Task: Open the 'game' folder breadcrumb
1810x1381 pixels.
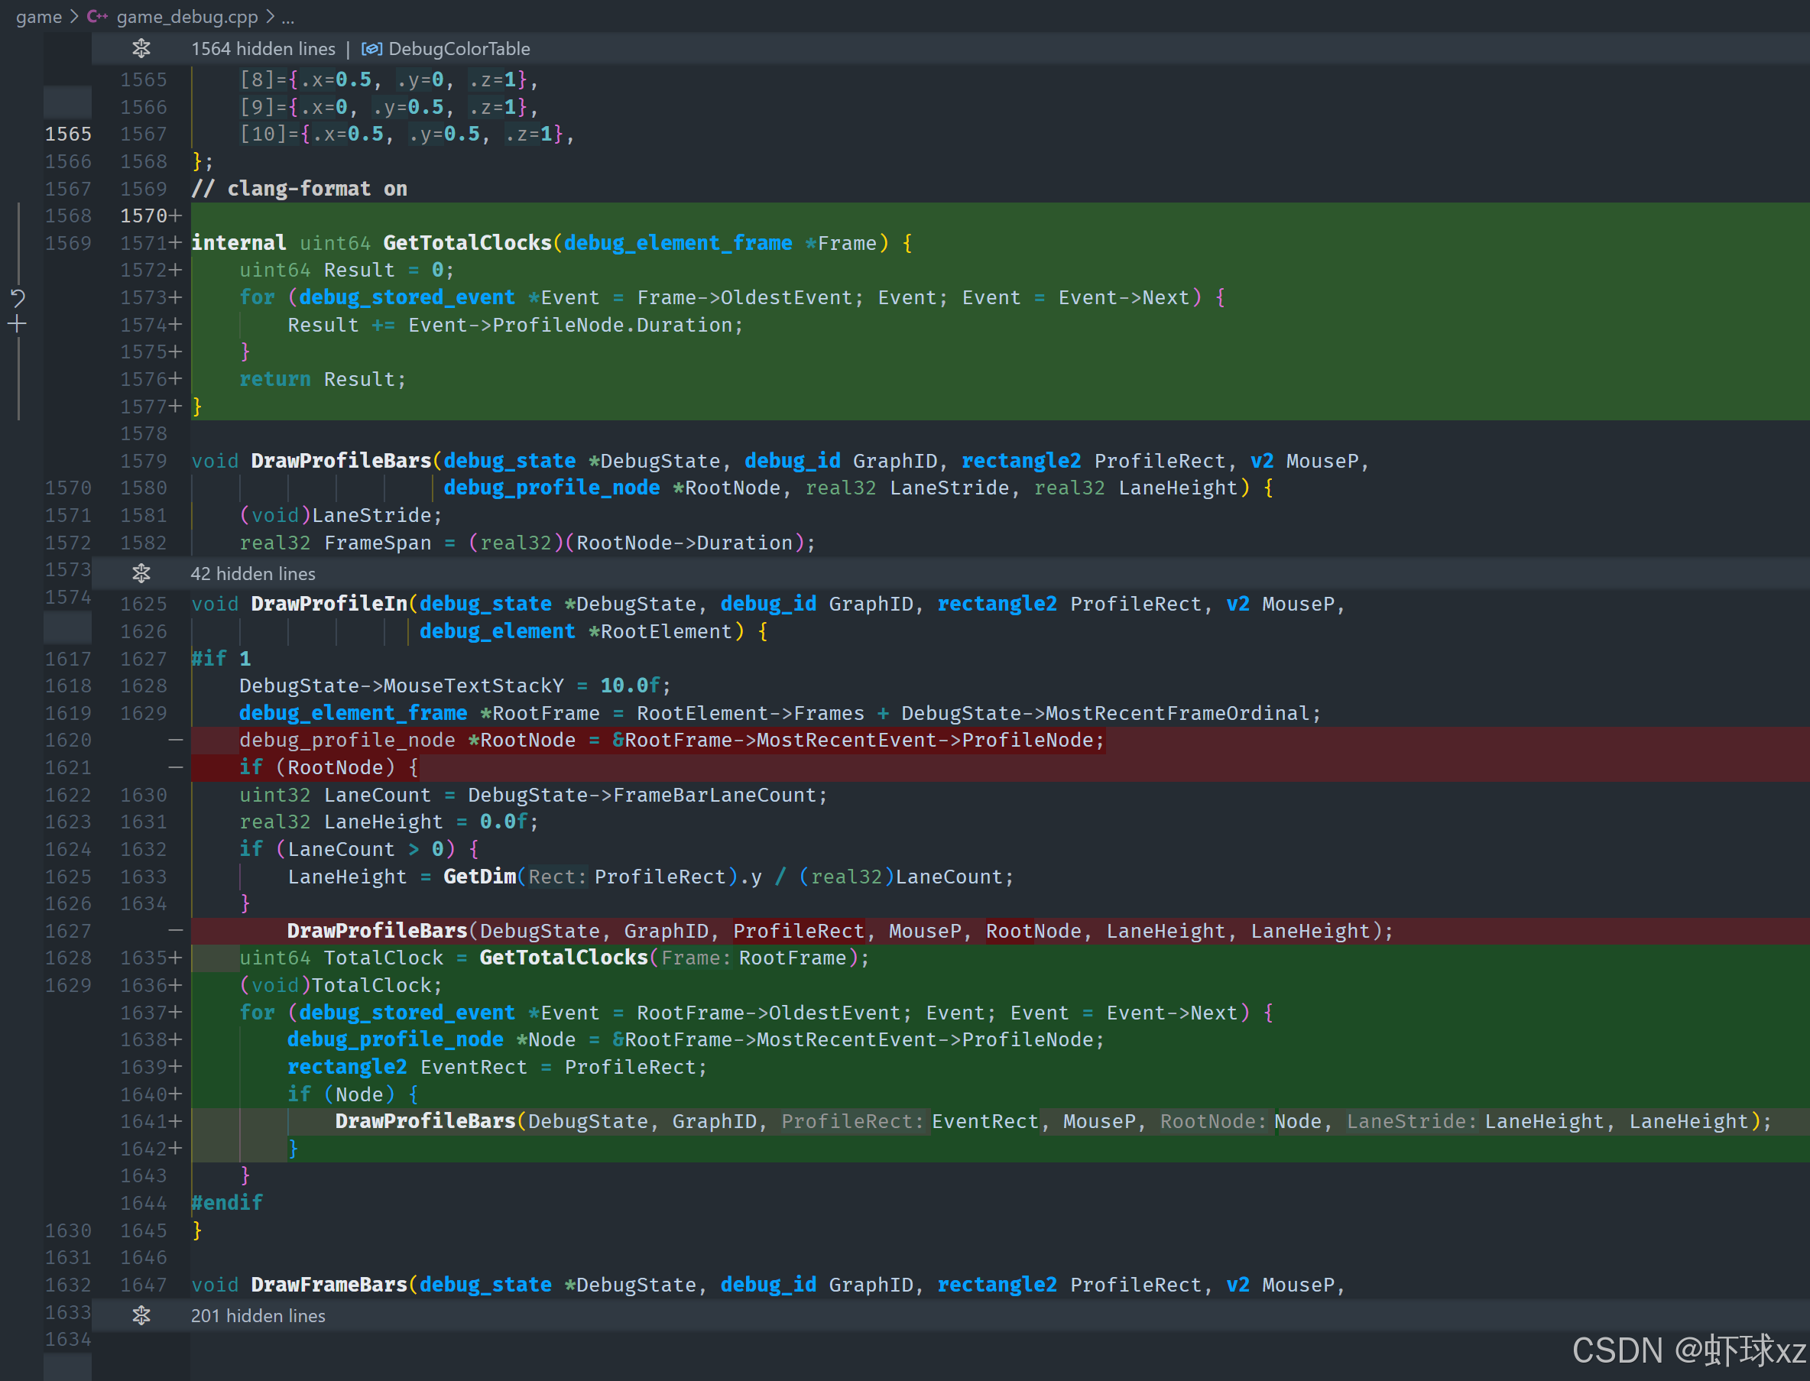Action: (39, 17)
